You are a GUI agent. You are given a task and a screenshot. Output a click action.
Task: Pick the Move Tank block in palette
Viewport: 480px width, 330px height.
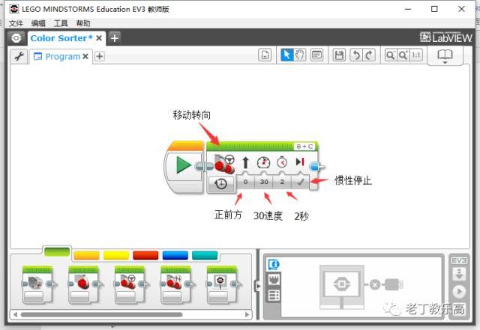[x=175, y=285]
